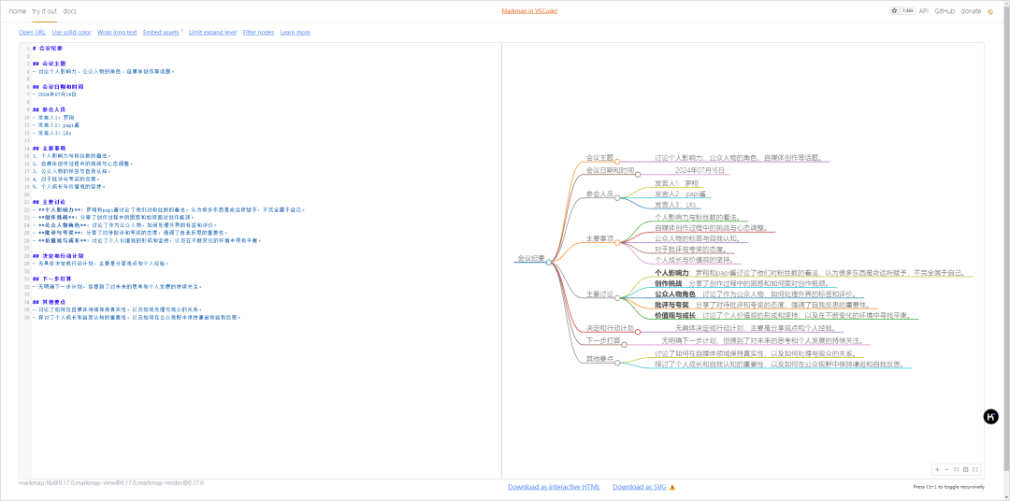Go to the docs tab
The width and height of the screenshot is (1010, 501).
[70, 11]
